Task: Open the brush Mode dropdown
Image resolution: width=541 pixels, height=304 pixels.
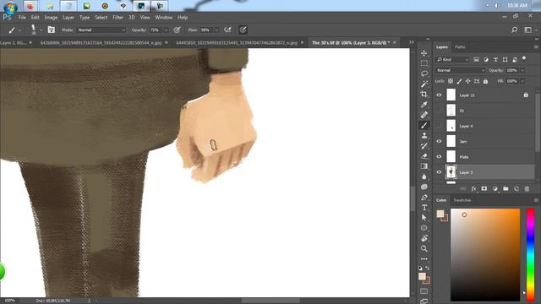Action: (x=101, y=30)
